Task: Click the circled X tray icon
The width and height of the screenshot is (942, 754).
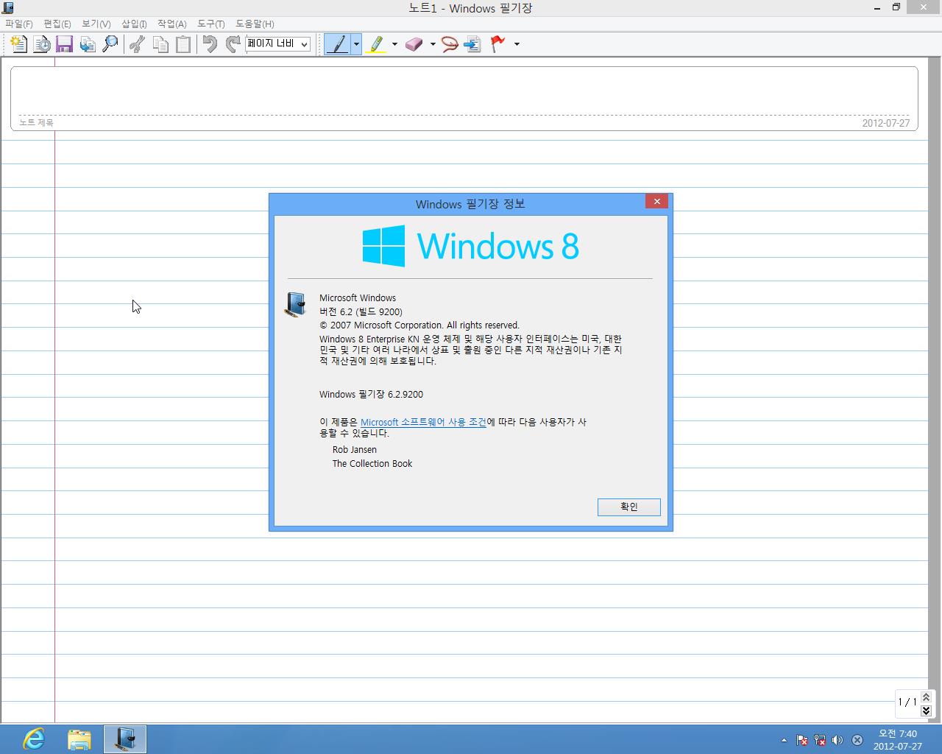Action: 857,740
